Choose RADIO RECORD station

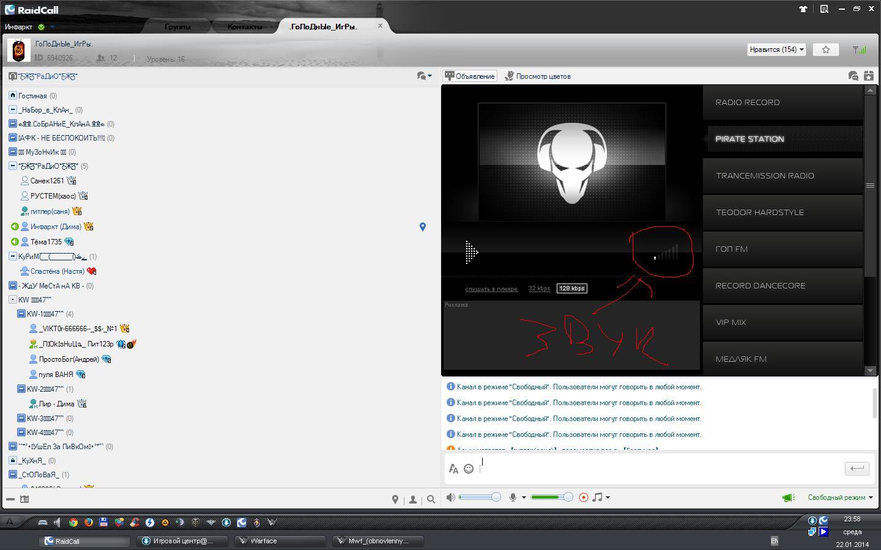(x=782, y=102)
